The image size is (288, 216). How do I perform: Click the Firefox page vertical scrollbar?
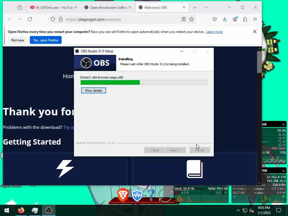[x=259, y=62]
